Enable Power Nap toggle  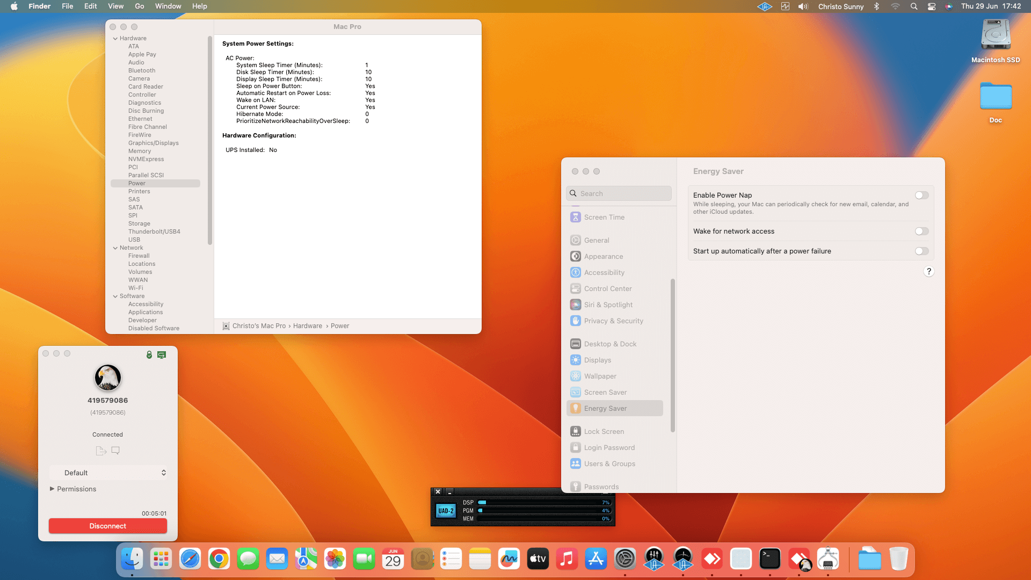point(921,195)
